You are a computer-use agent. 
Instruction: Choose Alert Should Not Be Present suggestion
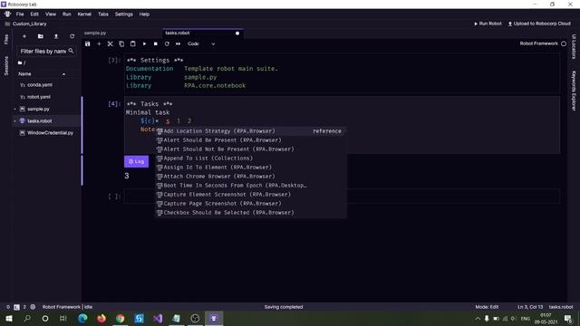251,149
